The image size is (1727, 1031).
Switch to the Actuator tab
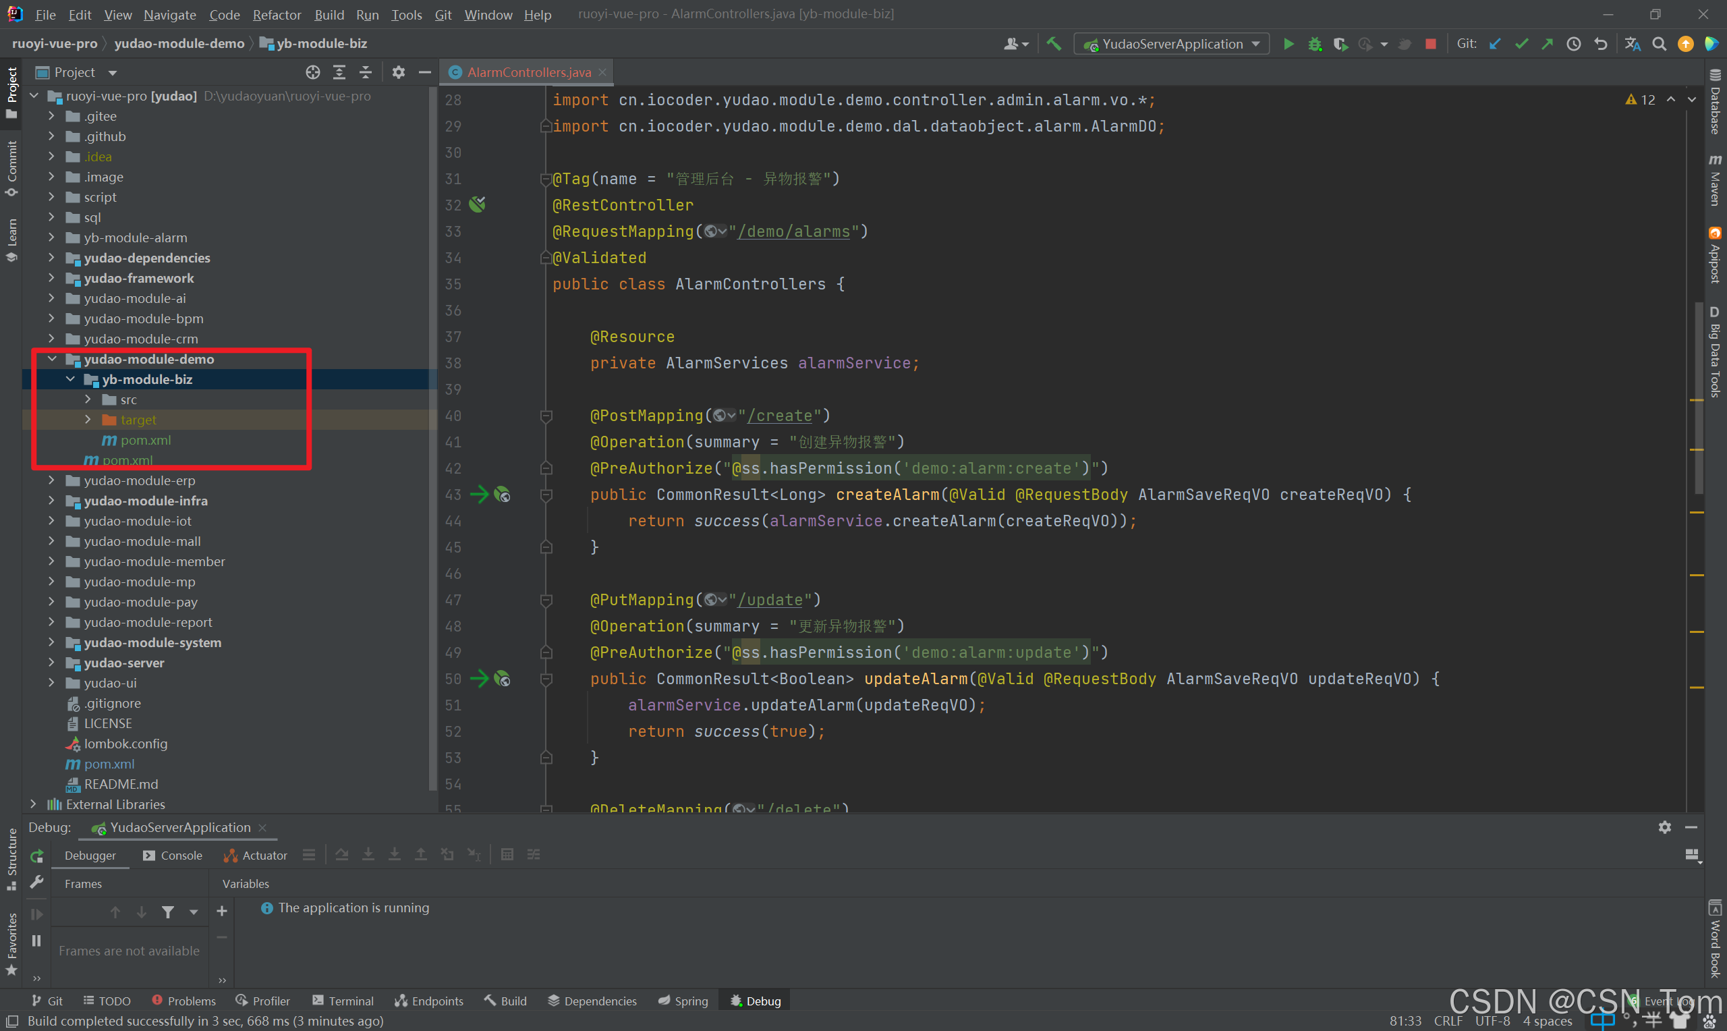point(256,856)
